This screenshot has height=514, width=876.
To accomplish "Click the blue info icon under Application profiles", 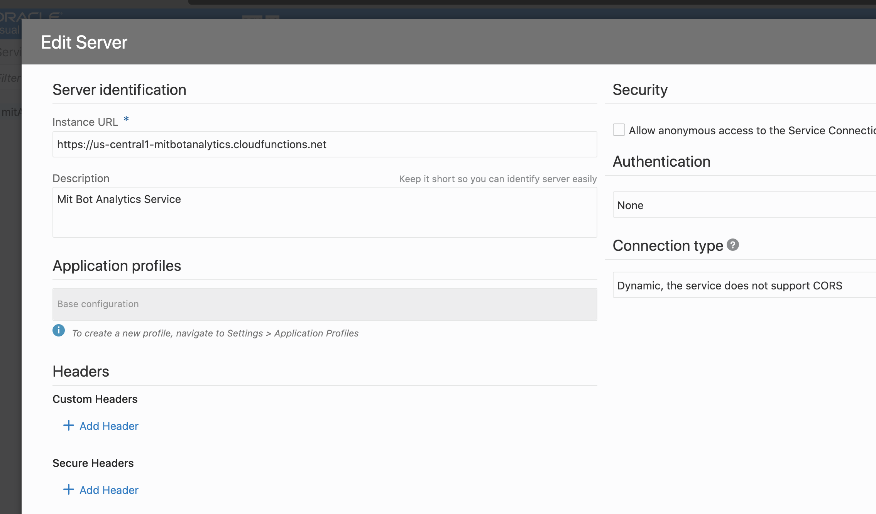I will [x=59, y=330].
